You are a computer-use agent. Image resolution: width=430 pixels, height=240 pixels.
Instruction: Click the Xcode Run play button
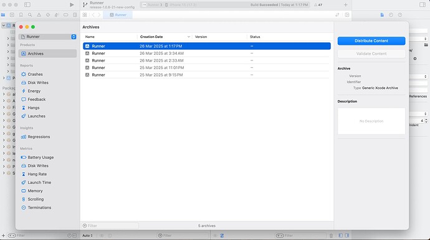[x=72, y=4]
